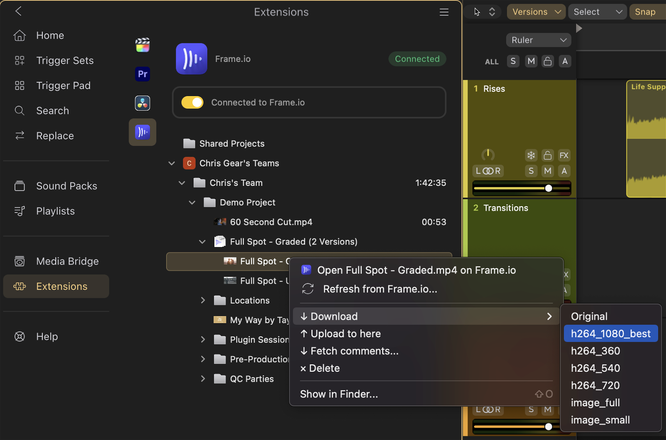Solo the Rises track
This screenshot has height=440, width=666.
(x=531, y=171)
